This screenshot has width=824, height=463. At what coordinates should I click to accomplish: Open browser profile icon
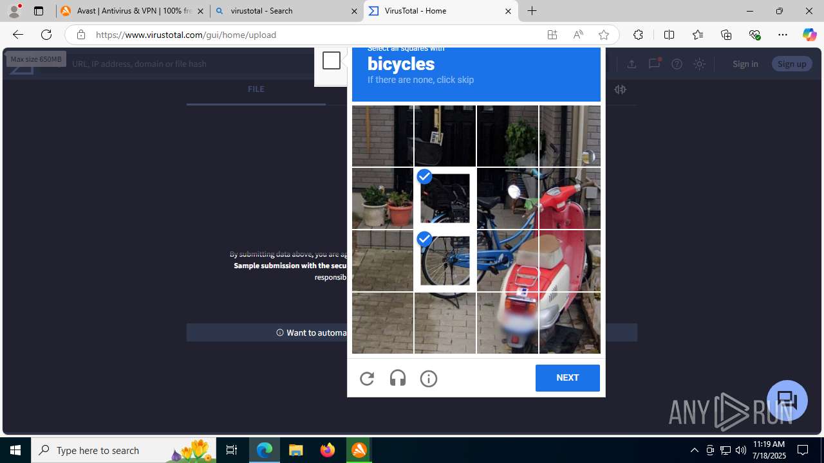(14, 11)
